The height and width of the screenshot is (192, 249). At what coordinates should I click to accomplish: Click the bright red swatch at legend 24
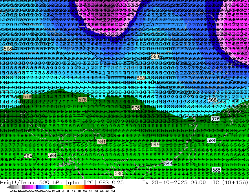[86, 187]
